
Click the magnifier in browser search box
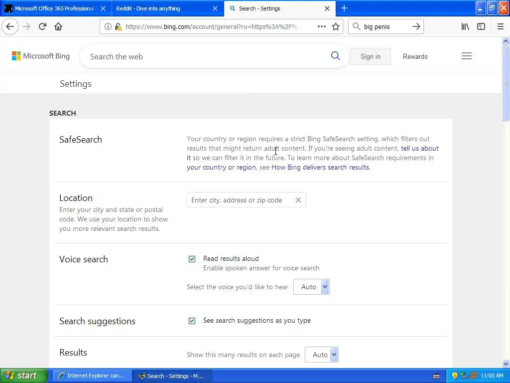[x=357, y=26]
